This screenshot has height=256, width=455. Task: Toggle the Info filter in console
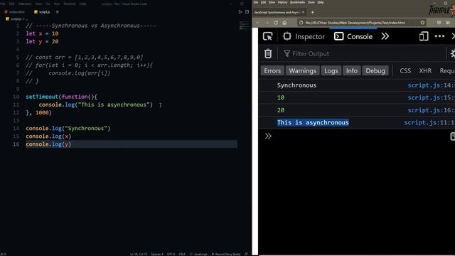351,71
